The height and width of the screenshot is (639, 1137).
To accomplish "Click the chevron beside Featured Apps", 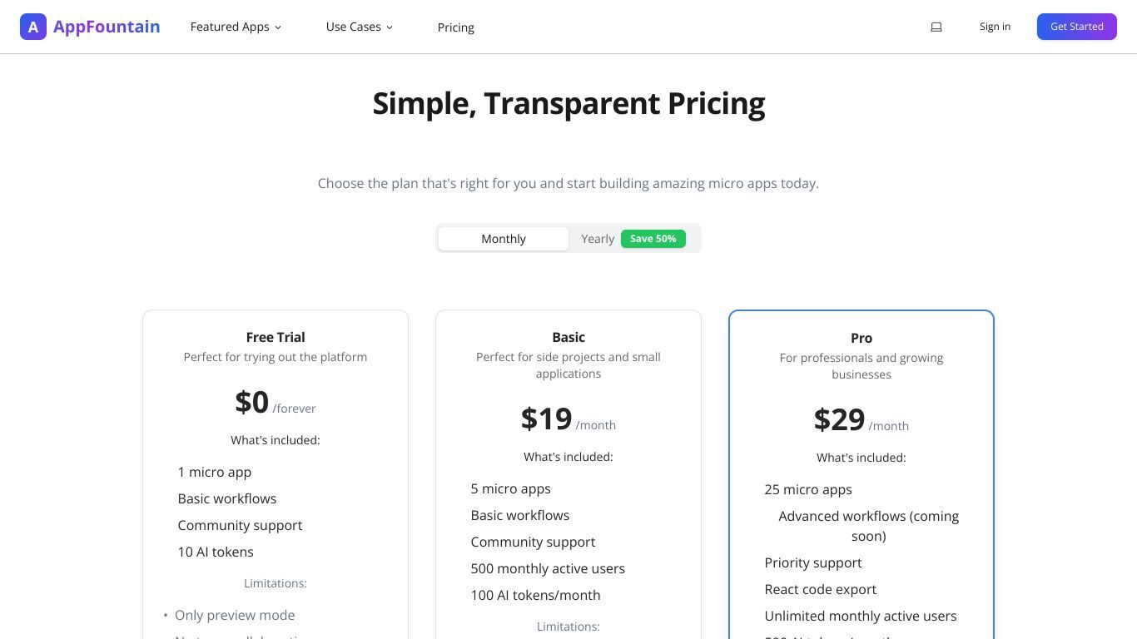I will (x=278, y=27).
